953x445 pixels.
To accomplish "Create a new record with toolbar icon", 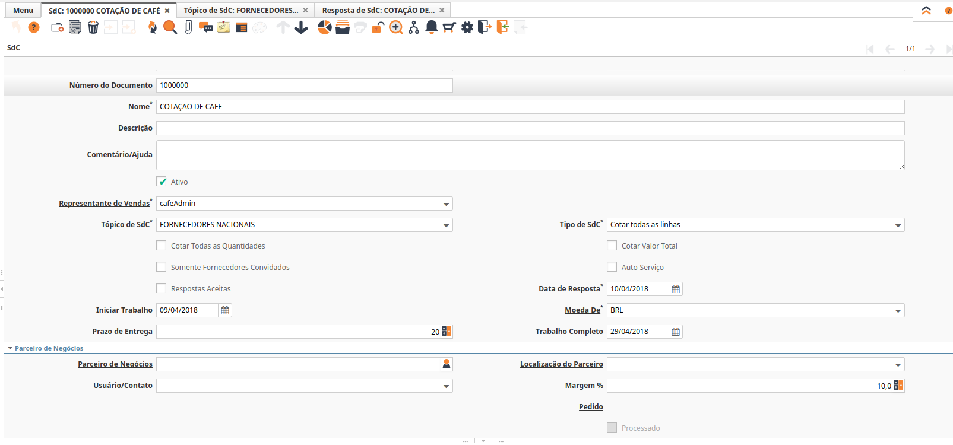I will point(57,27).
